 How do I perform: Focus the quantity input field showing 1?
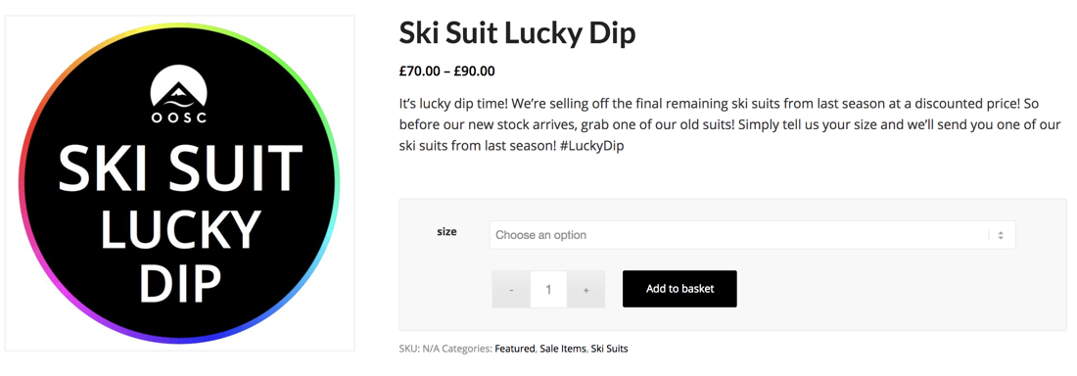[x=549, y=290]
